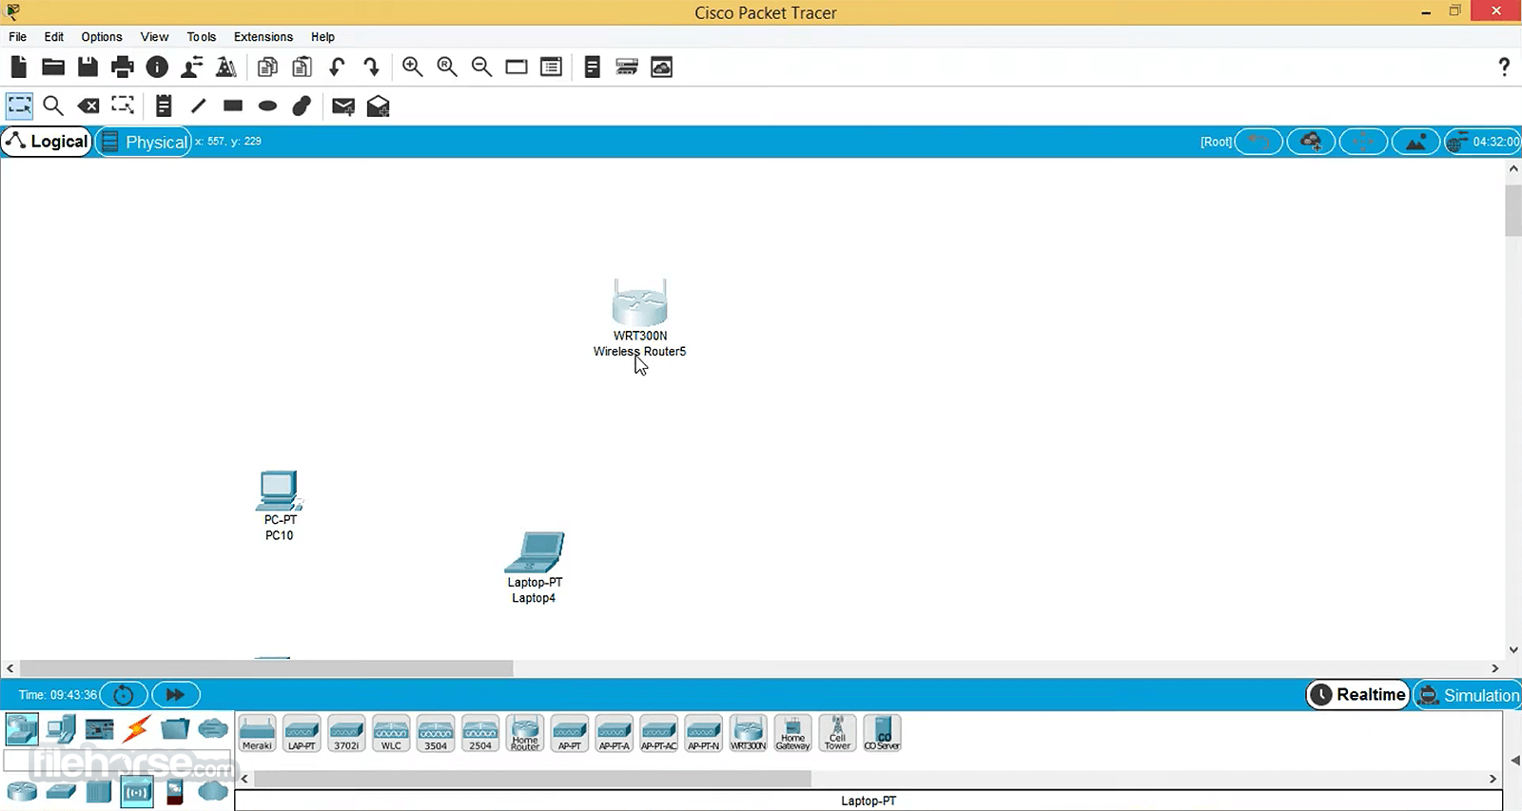
Task: Pick the 3504 wireless controller
Action: point(436,733)
